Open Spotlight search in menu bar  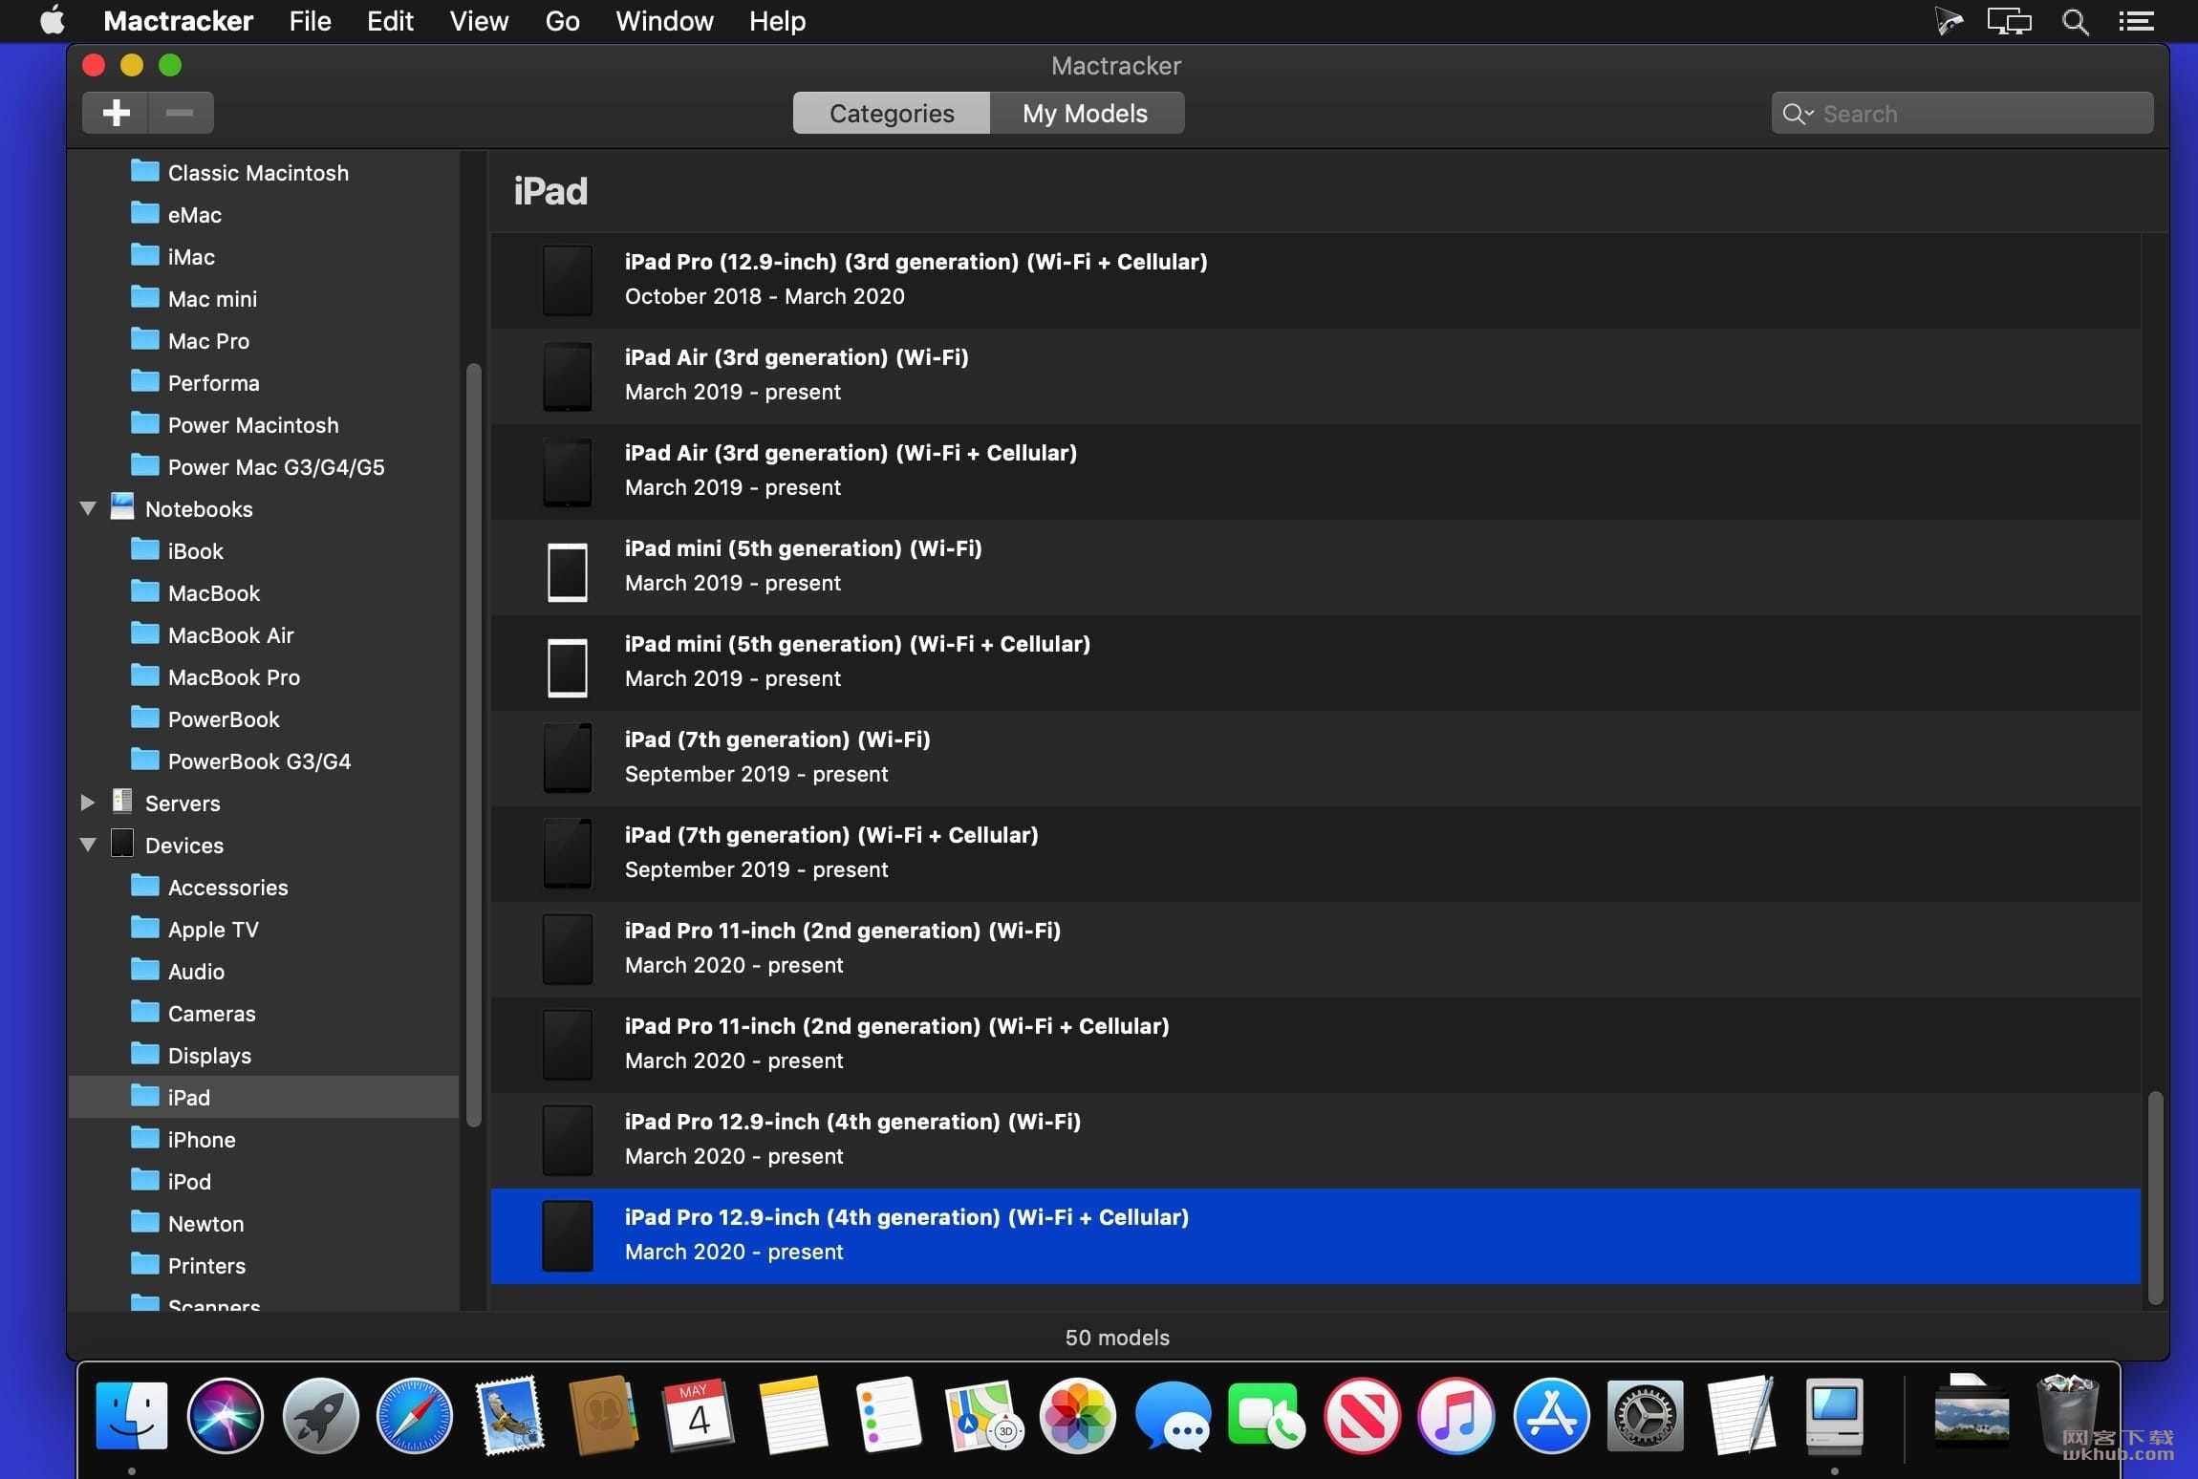coord(2075,21)
